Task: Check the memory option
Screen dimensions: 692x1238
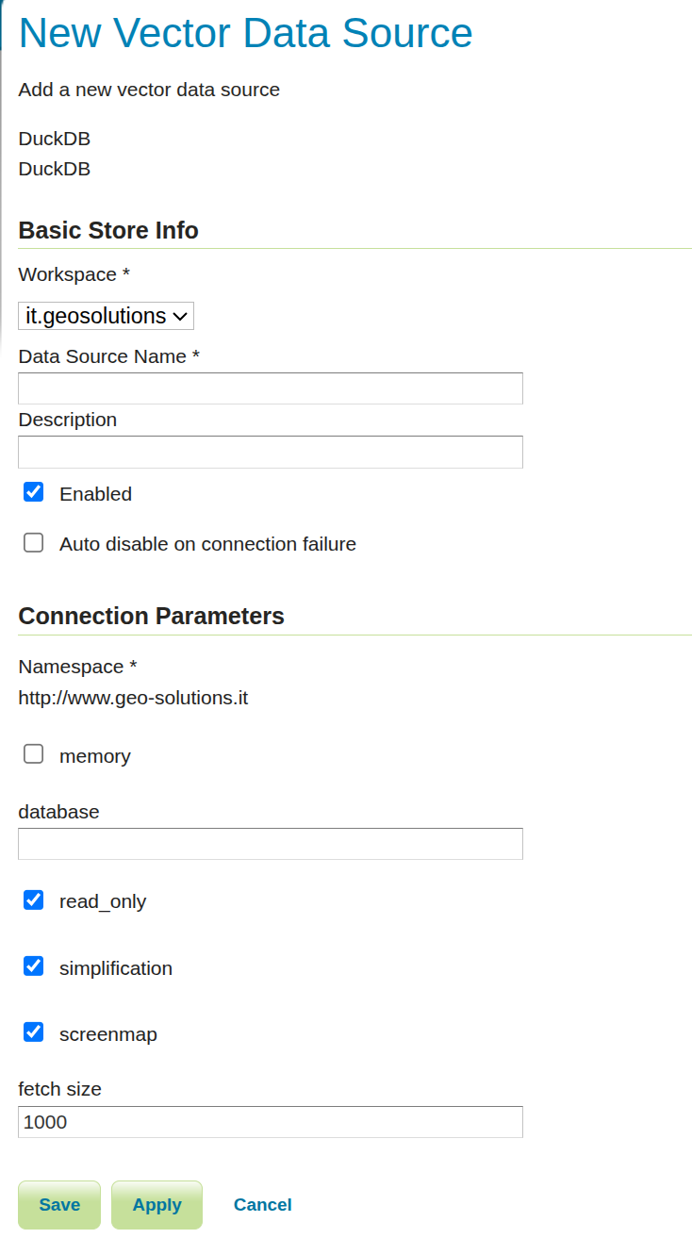Action: click(33, 753)
